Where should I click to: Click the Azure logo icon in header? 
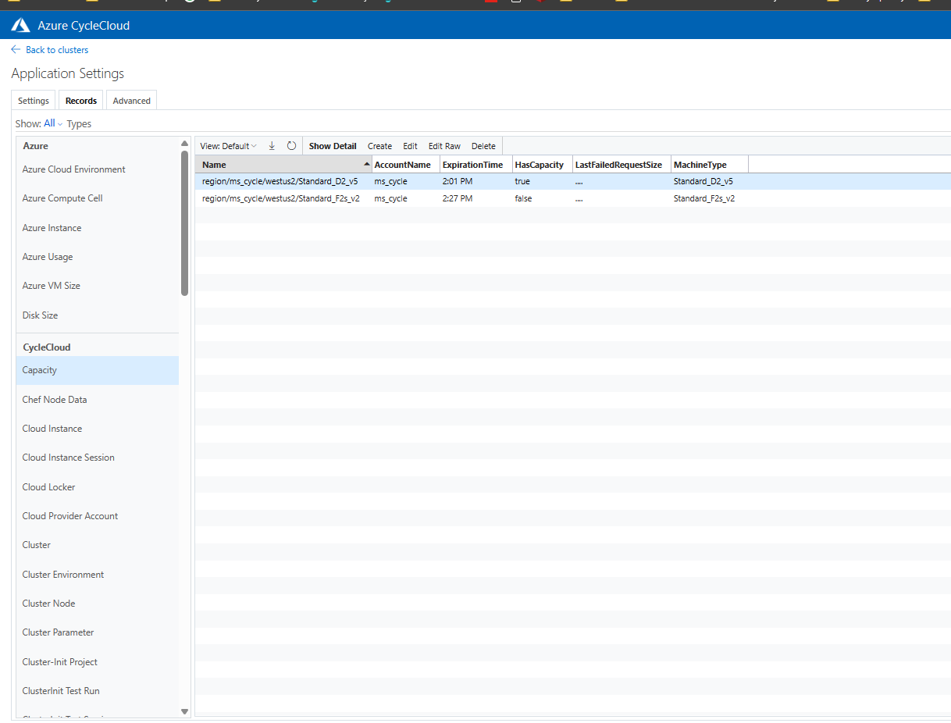click(20, 26)
